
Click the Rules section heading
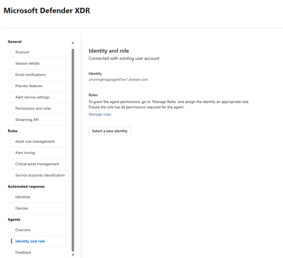(x=13, y=131)
